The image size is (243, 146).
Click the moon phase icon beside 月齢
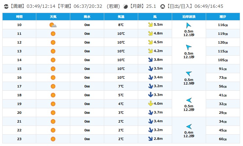tap(125, 6)
